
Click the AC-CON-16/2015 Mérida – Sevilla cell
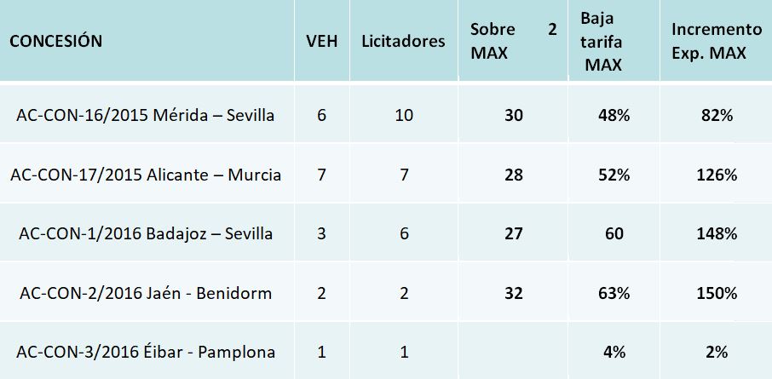point(146,115)
